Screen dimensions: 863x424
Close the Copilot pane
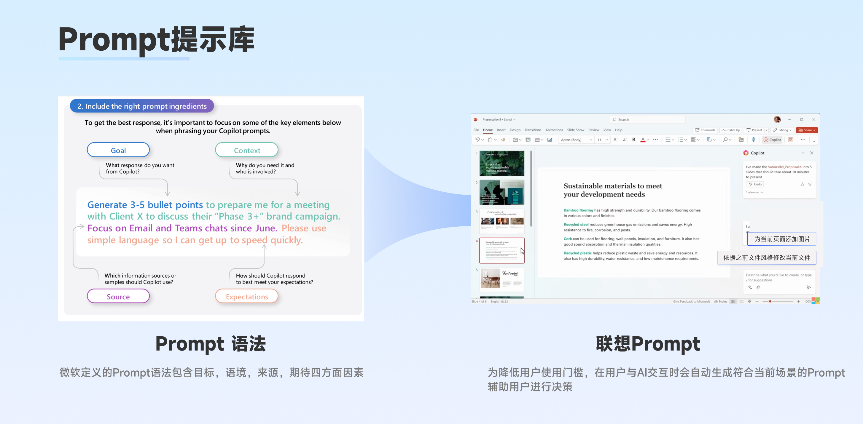812,153
